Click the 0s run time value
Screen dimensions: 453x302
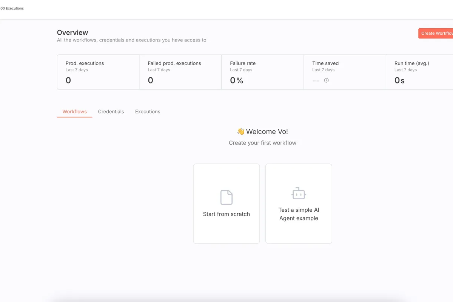point(399,80)
